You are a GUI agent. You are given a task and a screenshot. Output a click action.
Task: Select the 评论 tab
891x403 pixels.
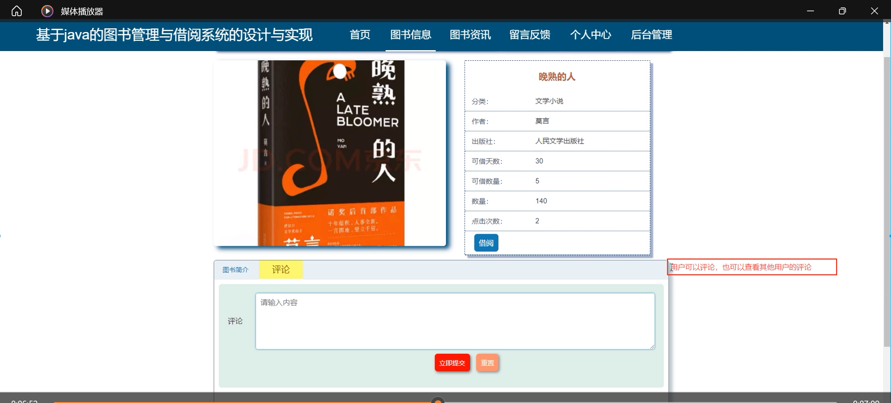(281, 270)
